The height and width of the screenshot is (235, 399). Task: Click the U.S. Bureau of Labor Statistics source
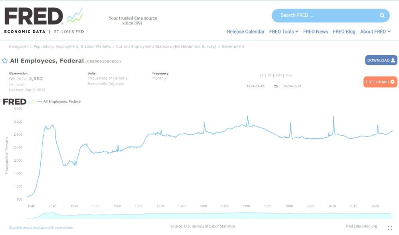(x=209, y=226)
